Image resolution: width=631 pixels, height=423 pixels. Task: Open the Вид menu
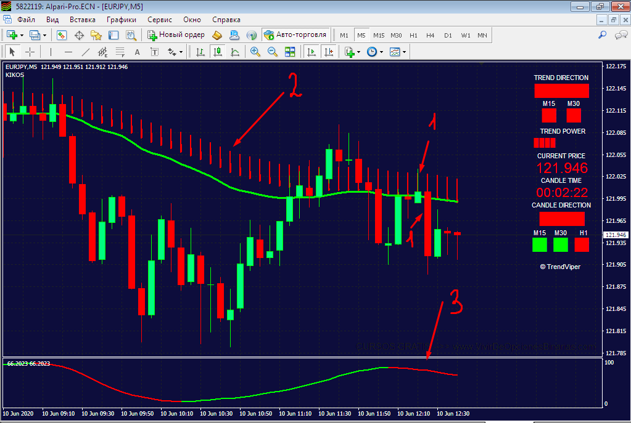click(52, 20)
